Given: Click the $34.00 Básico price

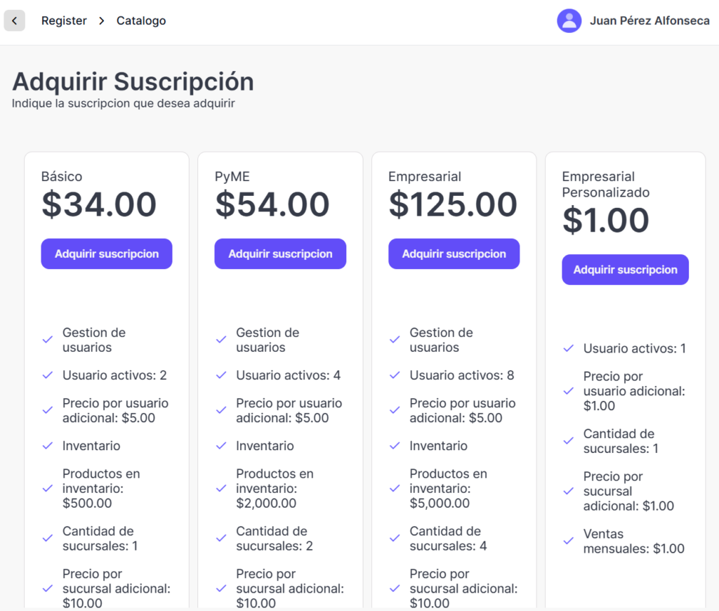Looking at the screenshot, I should pyautogui.click(x=99, y=205).
